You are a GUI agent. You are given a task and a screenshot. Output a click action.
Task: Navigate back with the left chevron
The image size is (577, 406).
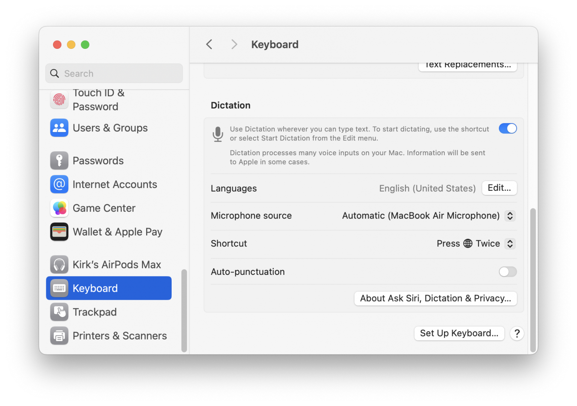[x=209, y=44]
